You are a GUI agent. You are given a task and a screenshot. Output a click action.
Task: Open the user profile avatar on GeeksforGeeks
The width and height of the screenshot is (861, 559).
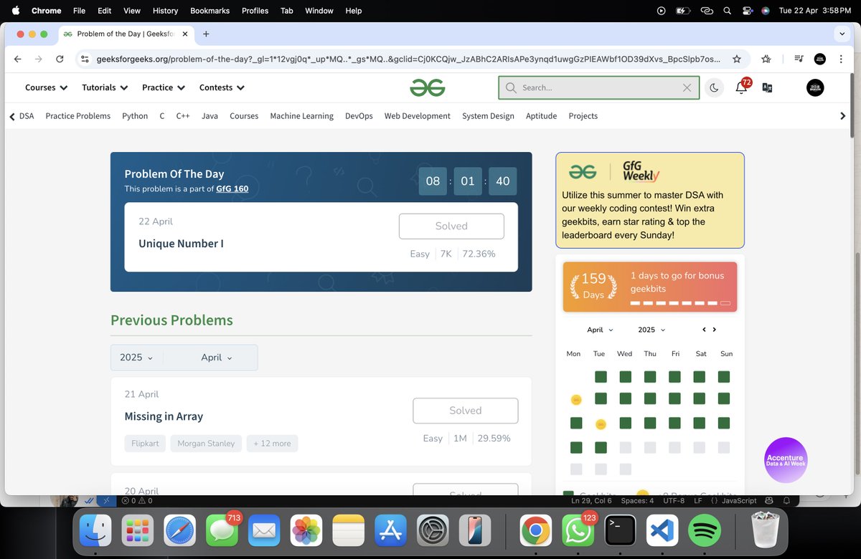815,87
